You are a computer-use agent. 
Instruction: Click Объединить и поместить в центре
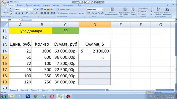71,13
